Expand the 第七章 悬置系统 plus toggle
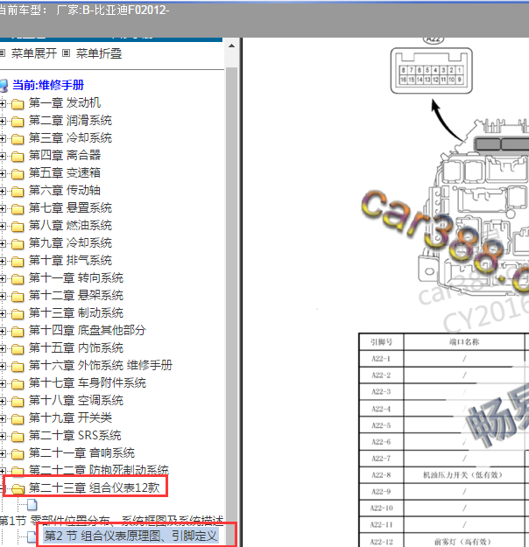Screen dimensions: 529x547 tap(3, 208)
